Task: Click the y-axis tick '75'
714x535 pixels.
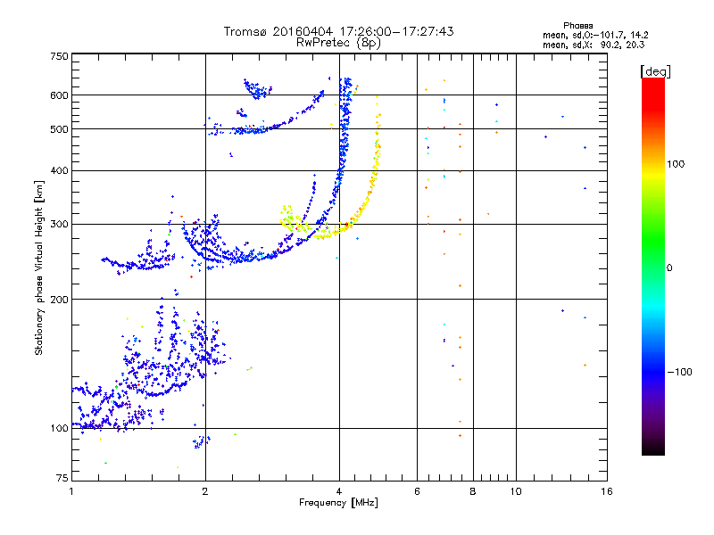Action: 62,478
